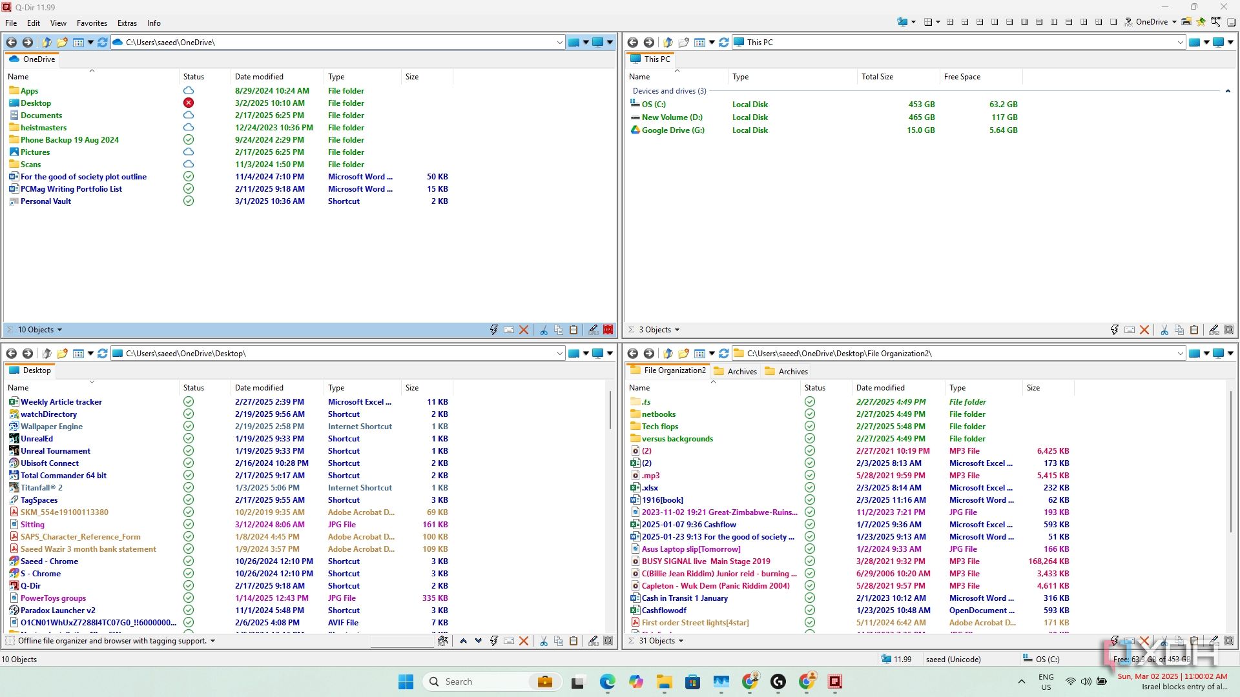Click New folder icon in File Organization2 pane

pos(684,354)
